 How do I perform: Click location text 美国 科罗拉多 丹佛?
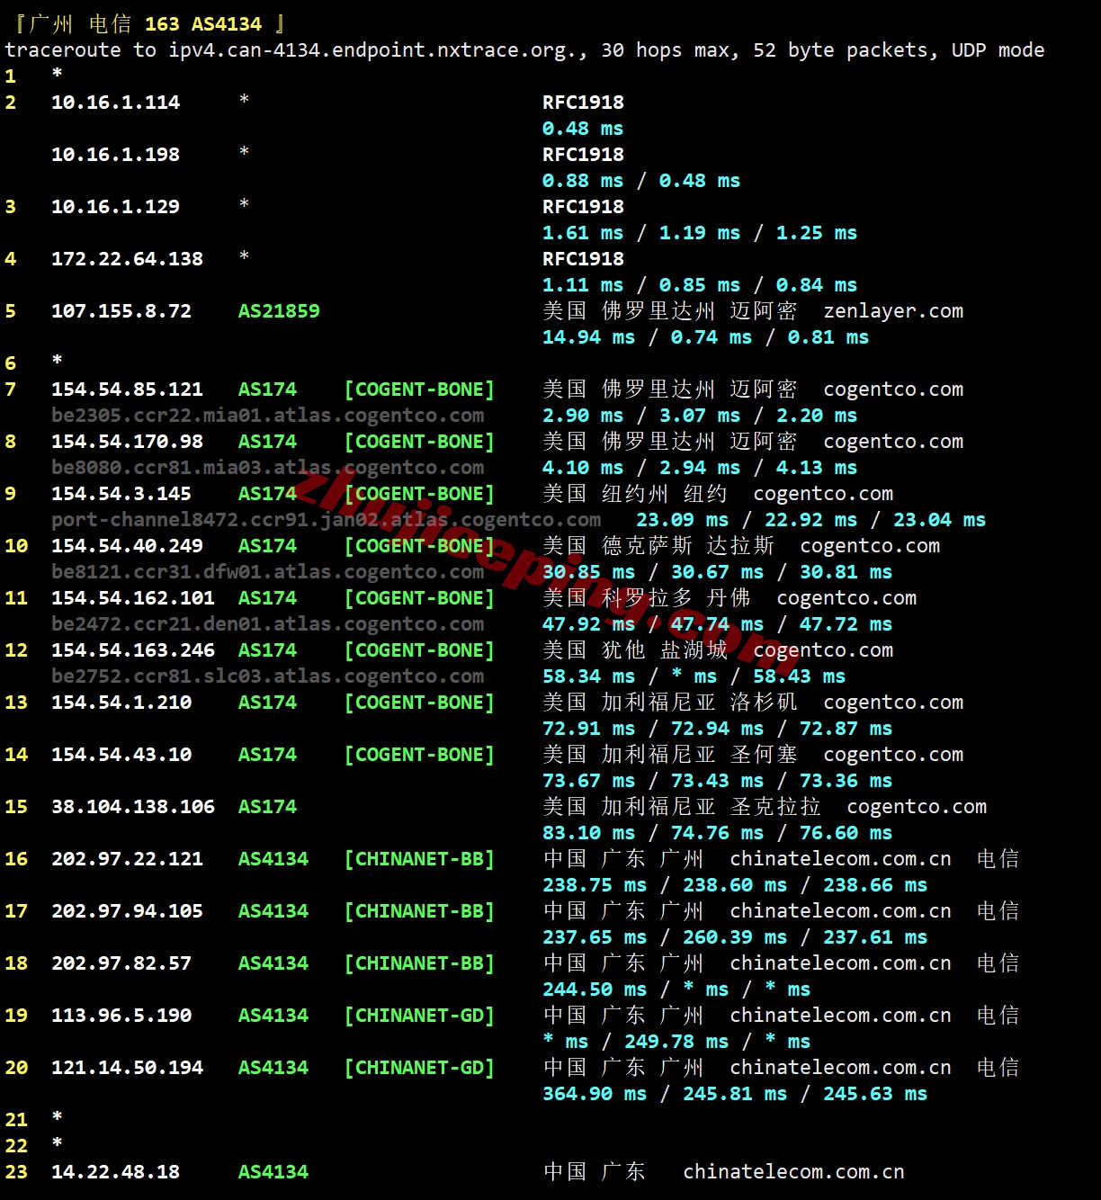647,598
